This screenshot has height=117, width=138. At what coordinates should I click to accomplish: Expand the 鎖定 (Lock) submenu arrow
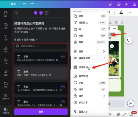click(104, 96)
